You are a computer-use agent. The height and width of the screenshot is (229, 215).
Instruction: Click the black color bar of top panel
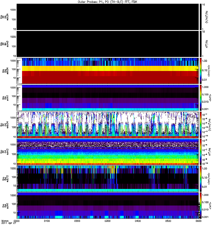tap(201, 17)
